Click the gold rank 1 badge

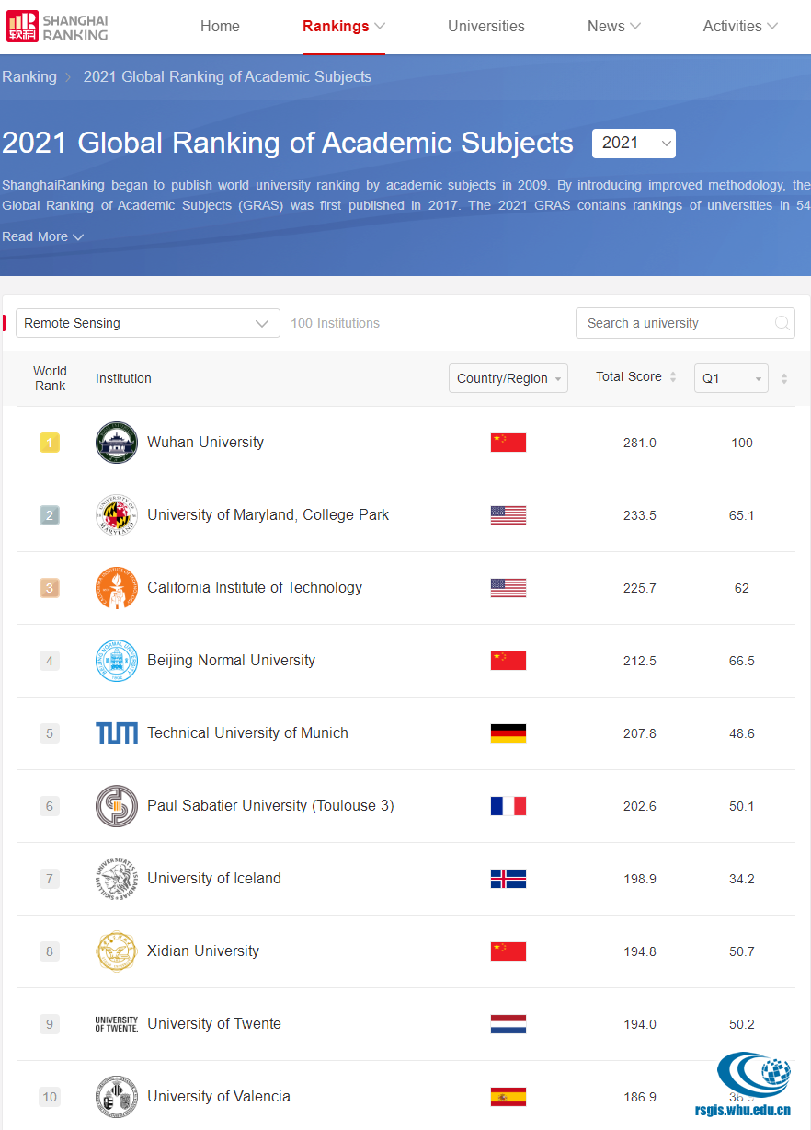[50, 443]
